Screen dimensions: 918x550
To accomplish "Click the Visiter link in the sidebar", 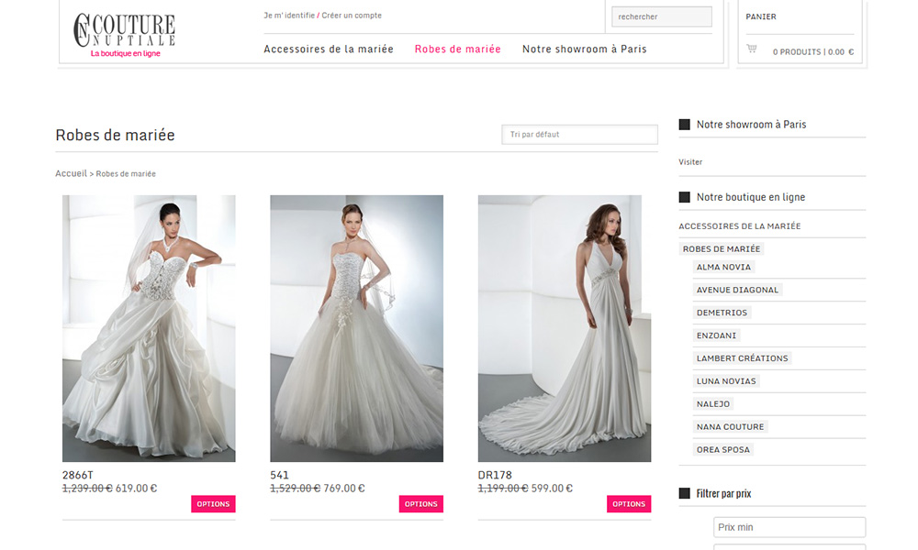I will [689, 161].
